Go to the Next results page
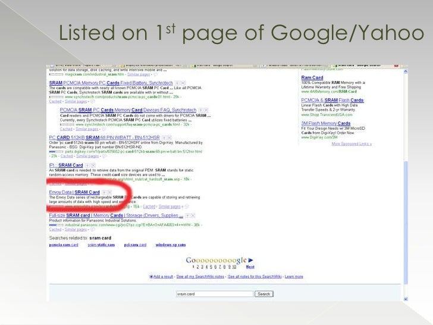This screenshot has height=325, width=433. pyautogui.click(x=250, y=267)
